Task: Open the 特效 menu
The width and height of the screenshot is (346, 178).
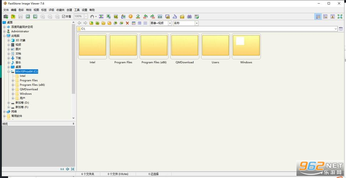Action: pyautogui.click(x=29, y=10)
